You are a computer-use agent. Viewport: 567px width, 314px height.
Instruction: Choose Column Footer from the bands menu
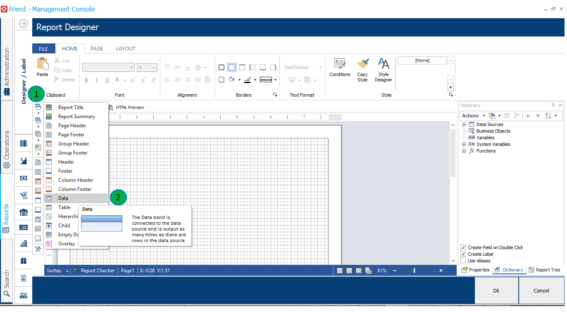[76, 189]
